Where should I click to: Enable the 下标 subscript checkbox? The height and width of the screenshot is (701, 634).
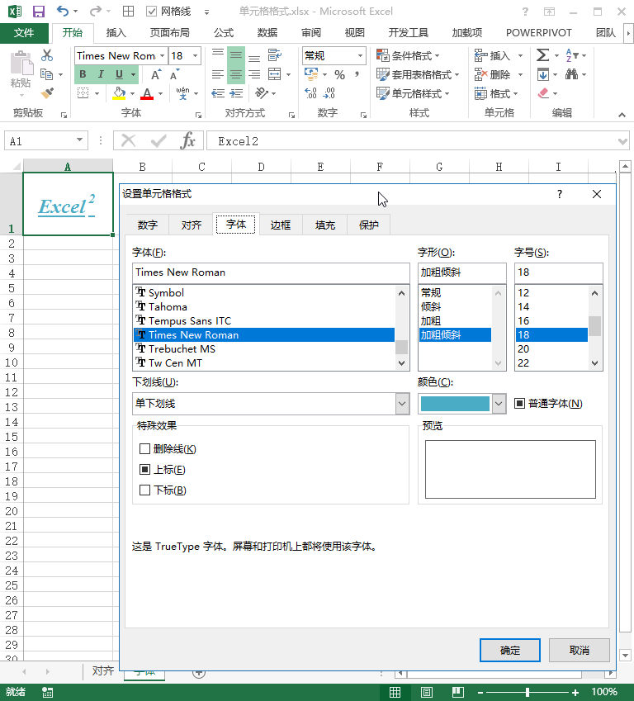tap(145, 490)
